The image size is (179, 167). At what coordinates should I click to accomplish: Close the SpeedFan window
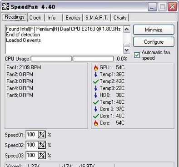point(172,7)
